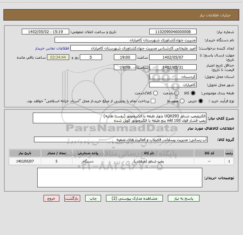Select the جزیی purchase type radio
The height and width of the screenshot is (235, 243).
point(201,101)
